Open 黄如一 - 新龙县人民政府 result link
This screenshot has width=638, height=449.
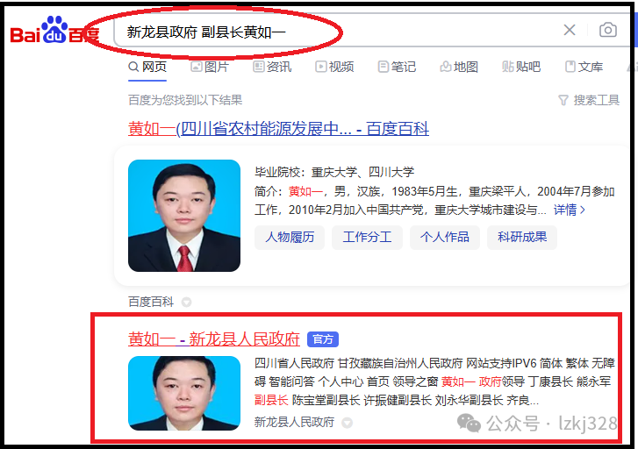214,339
